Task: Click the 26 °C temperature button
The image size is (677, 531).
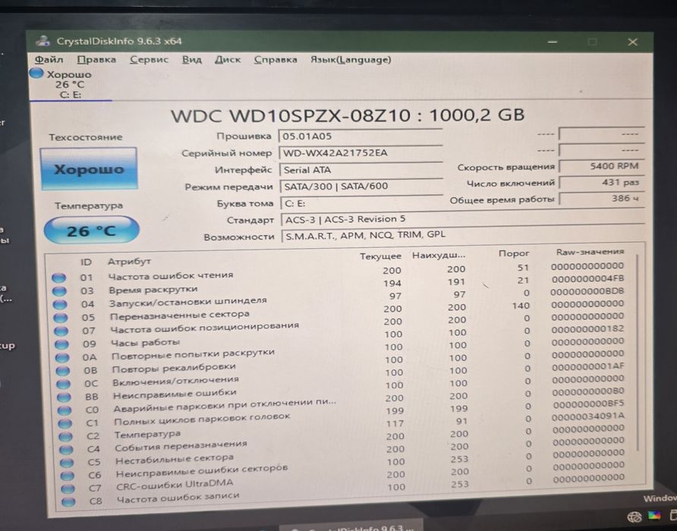Action: (91, 230)
